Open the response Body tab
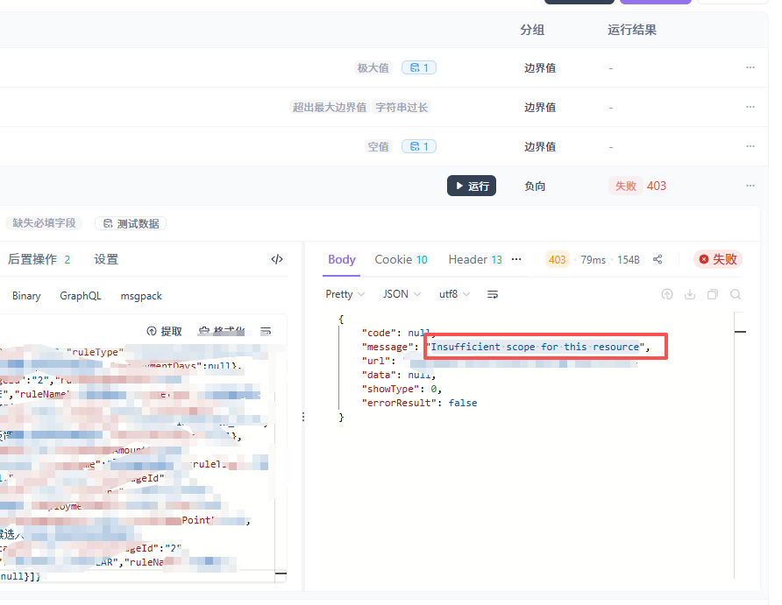This screenshot has height=605, width=782. 342,259
